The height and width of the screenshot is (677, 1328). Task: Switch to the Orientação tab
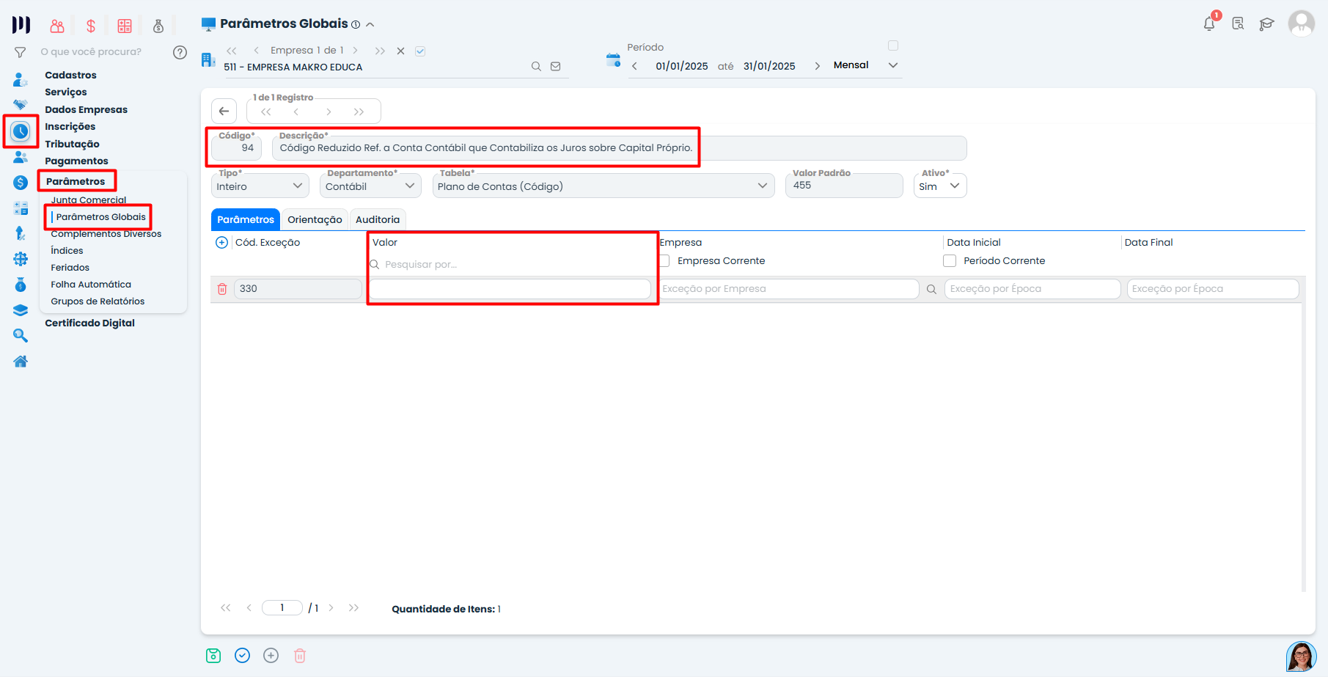tap(315, 220)
